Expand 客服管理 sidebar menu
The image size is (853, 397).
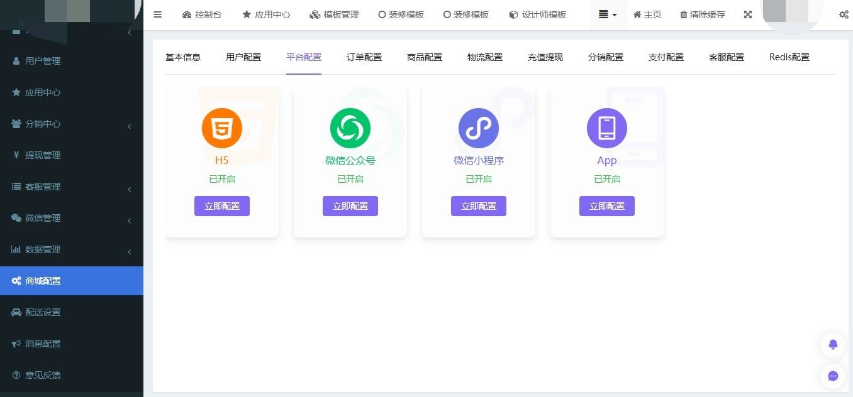[x=72, y=187]
